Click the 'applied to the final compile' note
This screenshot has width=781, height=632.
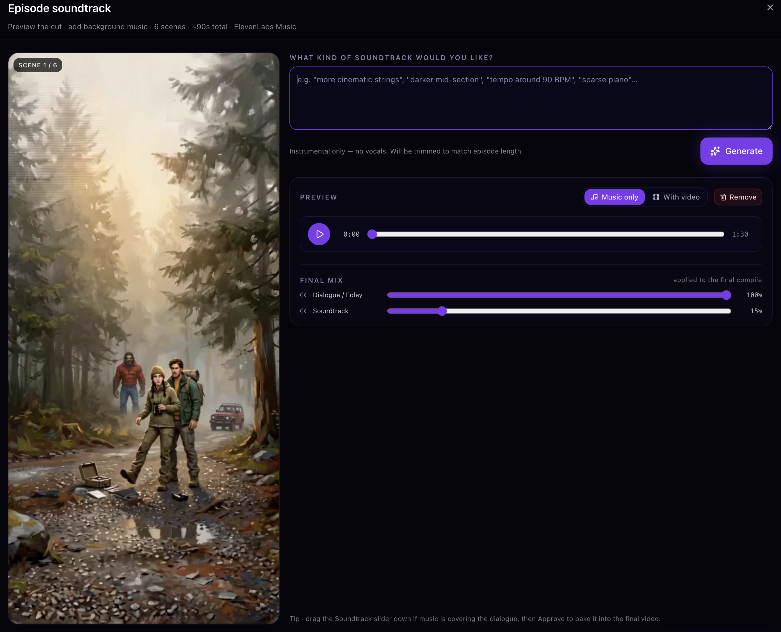pos(717,280)
